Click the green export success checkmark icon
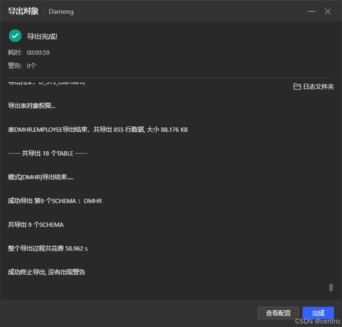342x327 pixels. point(15,36)
